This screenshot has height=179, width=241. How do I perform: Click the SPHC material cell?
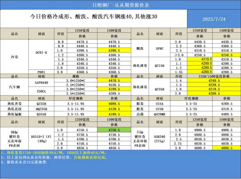click(160, 48)
